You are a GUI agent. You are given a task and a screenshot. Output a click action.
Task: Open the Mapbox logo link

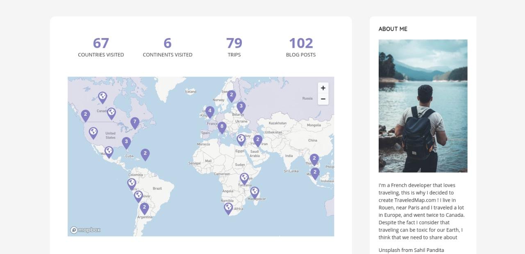click(85, 230)
